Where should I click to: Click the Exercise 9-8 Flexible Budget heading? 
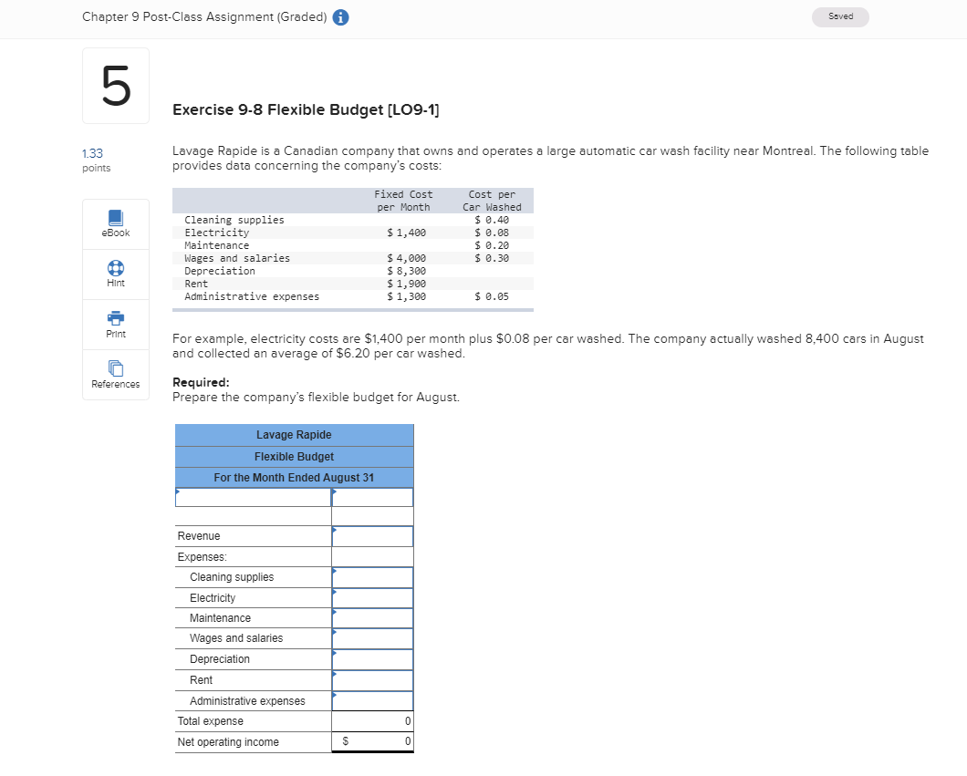(x=306, y=109)
